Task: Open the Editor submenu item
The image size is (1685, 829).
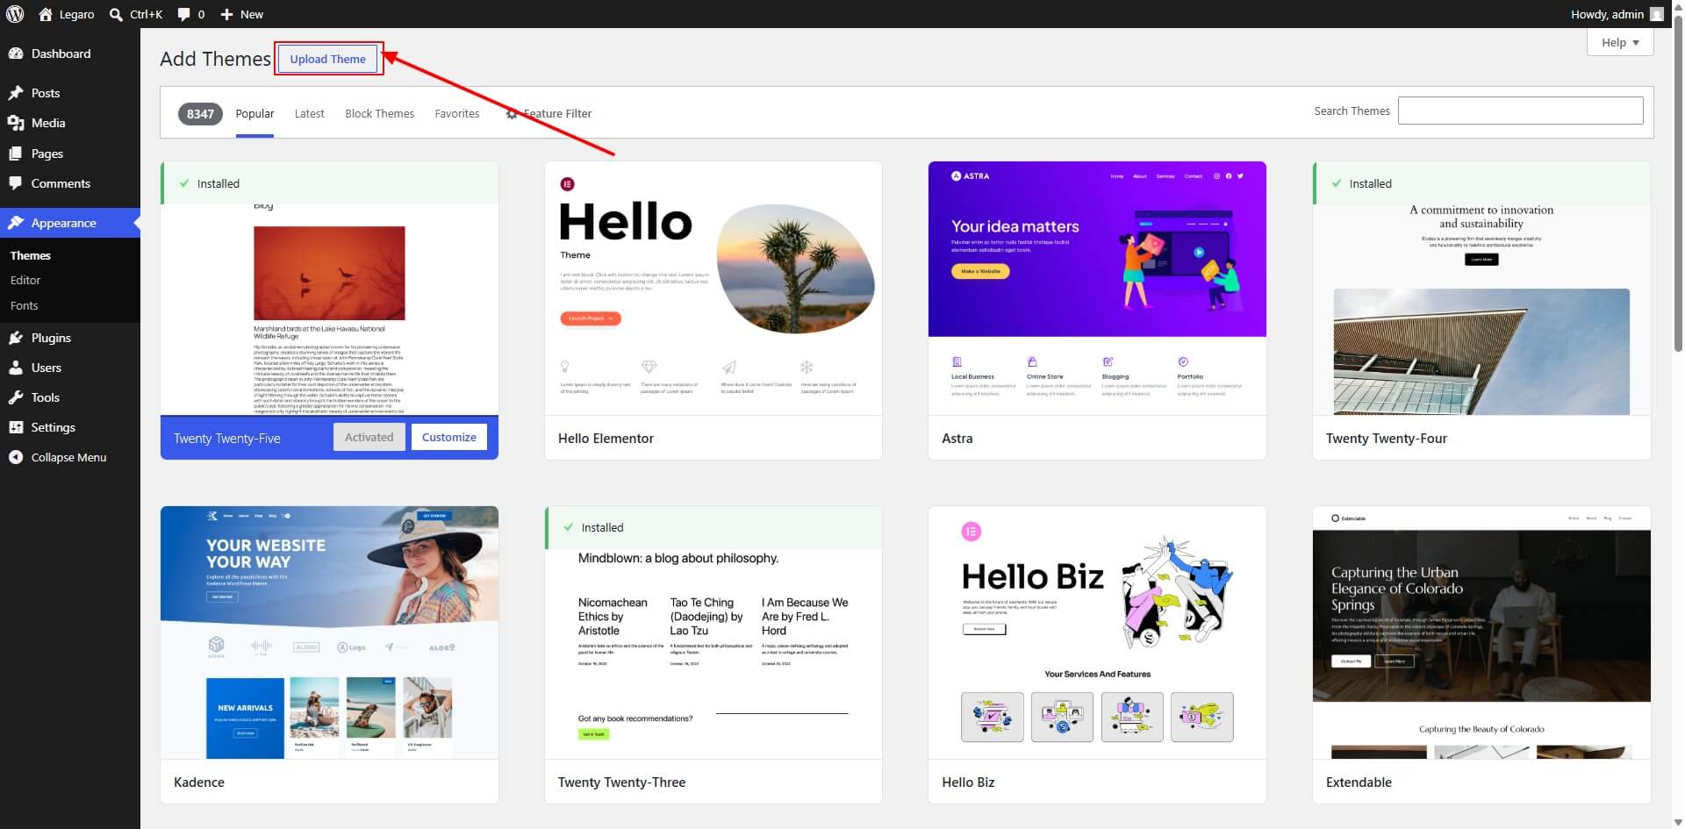Action: pyautogui.click(x=25, y=280)
